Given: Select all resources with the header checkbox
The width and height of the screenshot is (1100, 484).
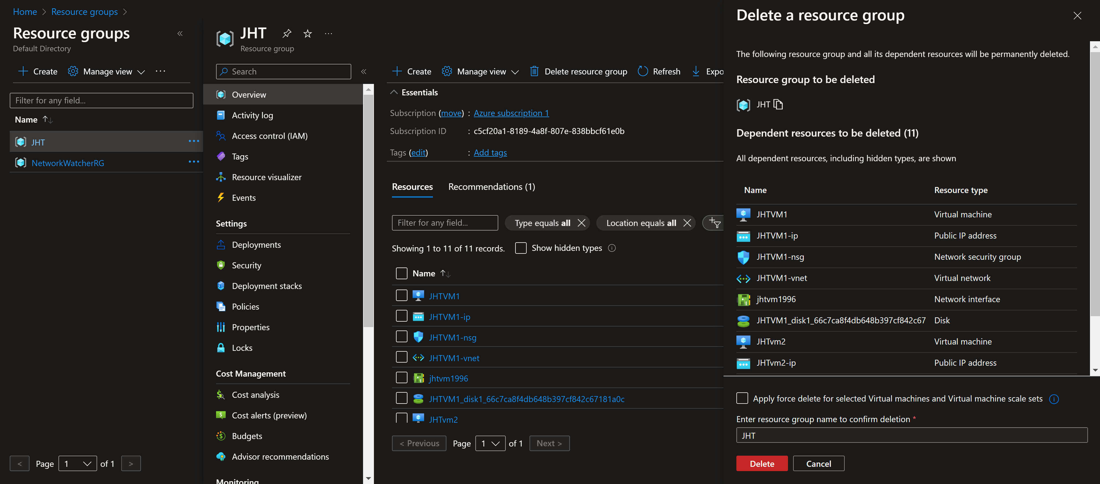Looking at the screenshot, I should tap(401, 273).
